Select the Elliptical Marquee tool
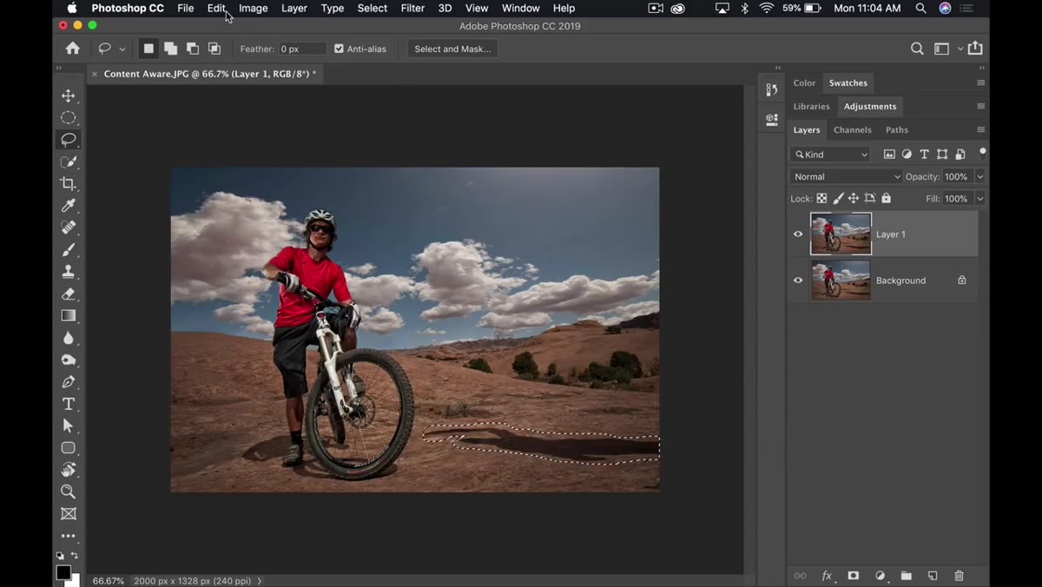 [x=68, y=117]
